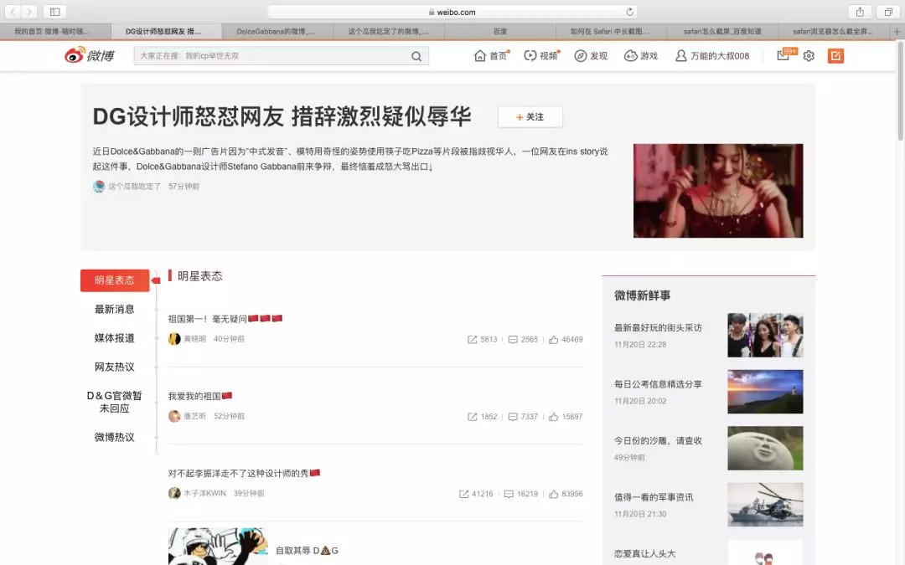Switch to DolceGabbana的微博 browser tab

[276, 32]
